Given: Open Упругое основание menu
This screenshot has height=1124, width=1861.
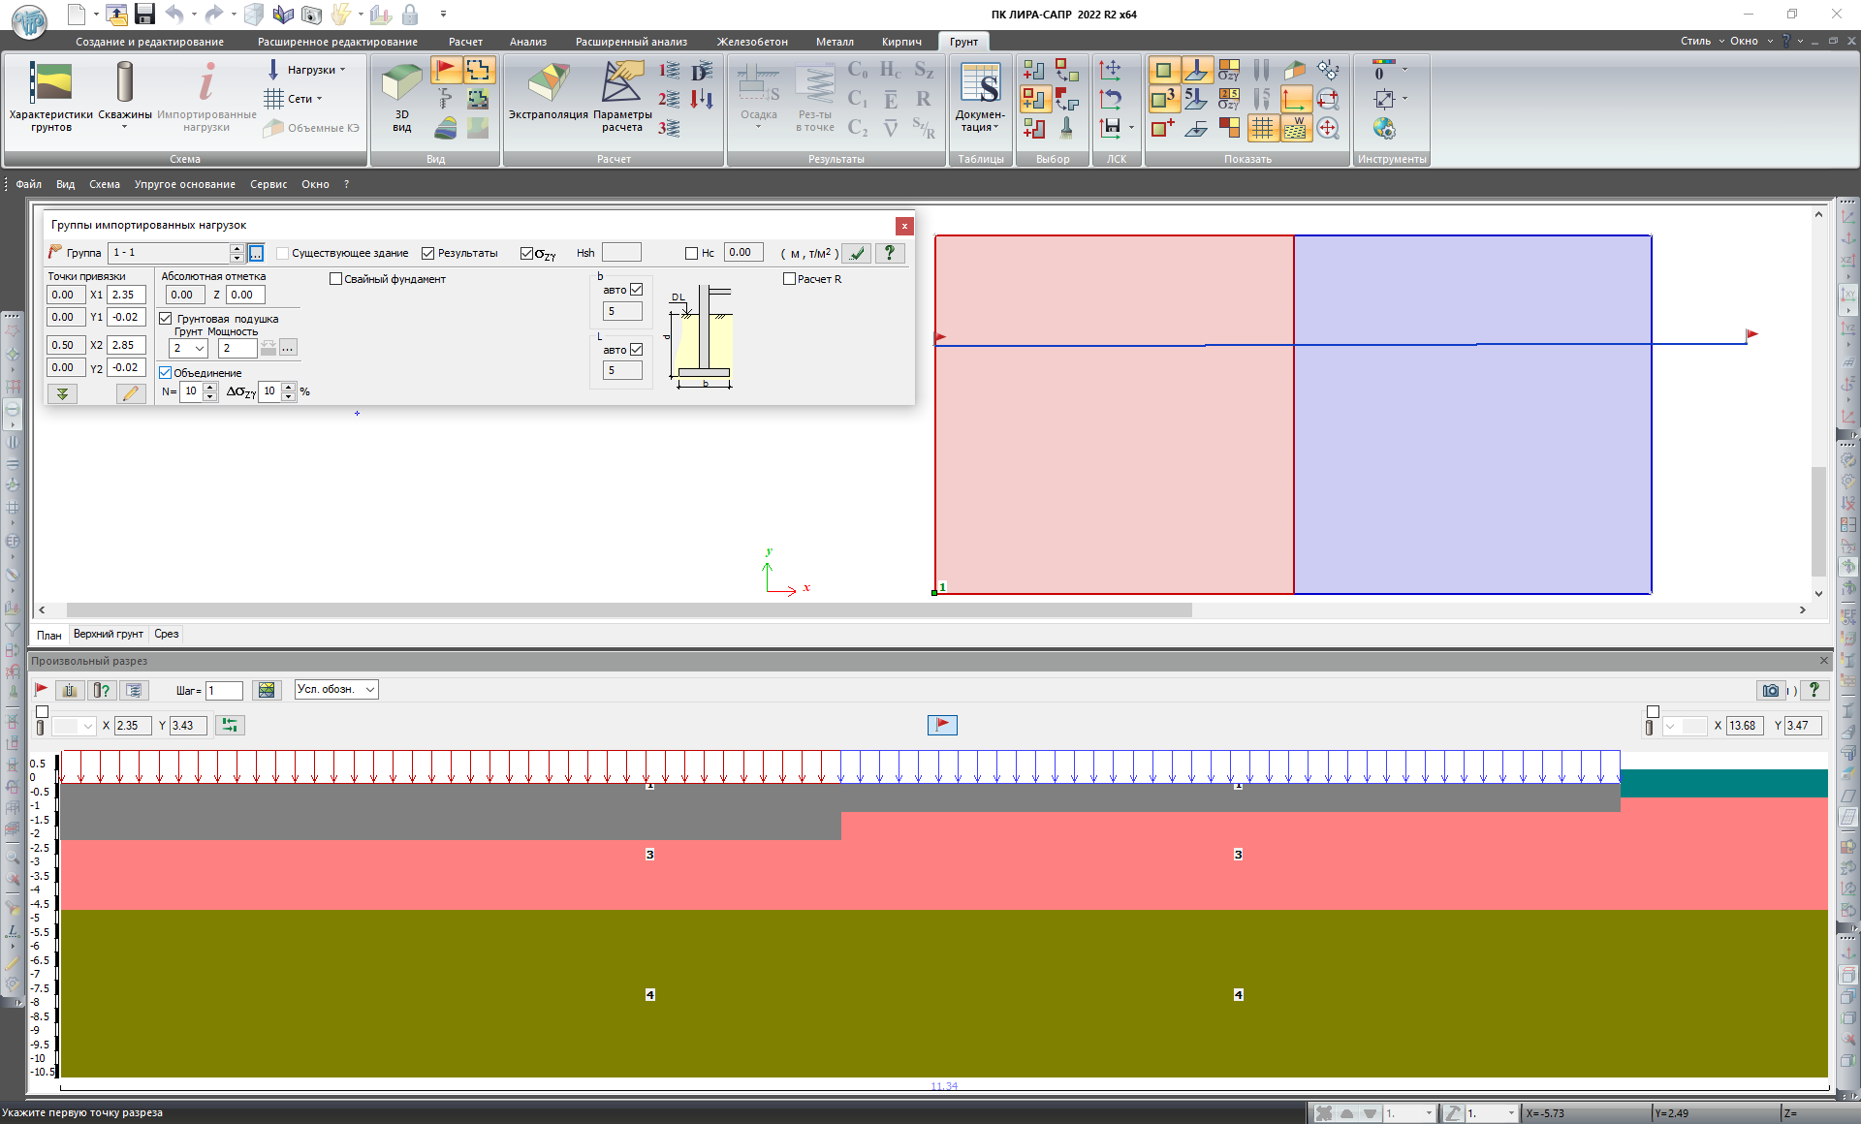Looking at the screenshot, I should (x=184, y=184).
